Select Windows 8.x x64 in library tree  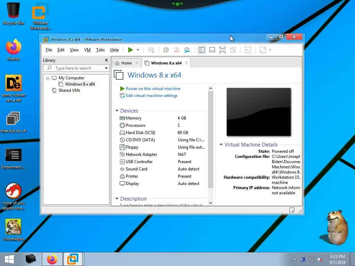[x=80, y=84]
